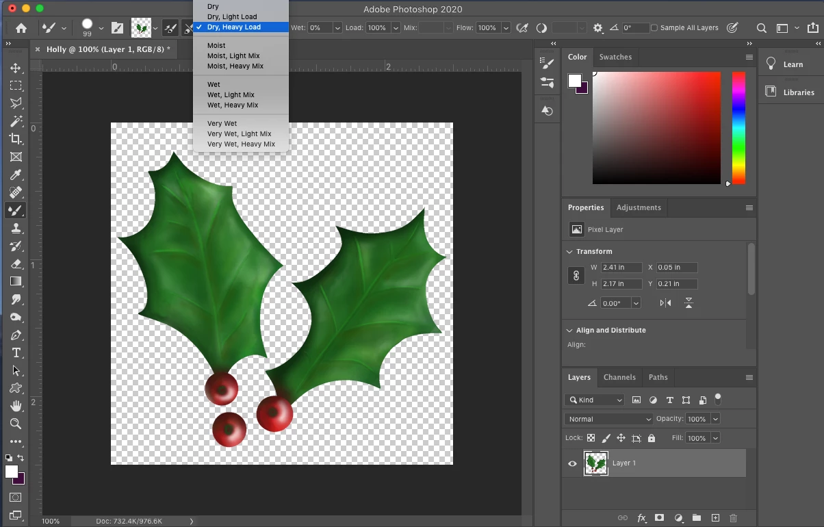Select the Hand tool

point(16,407)
